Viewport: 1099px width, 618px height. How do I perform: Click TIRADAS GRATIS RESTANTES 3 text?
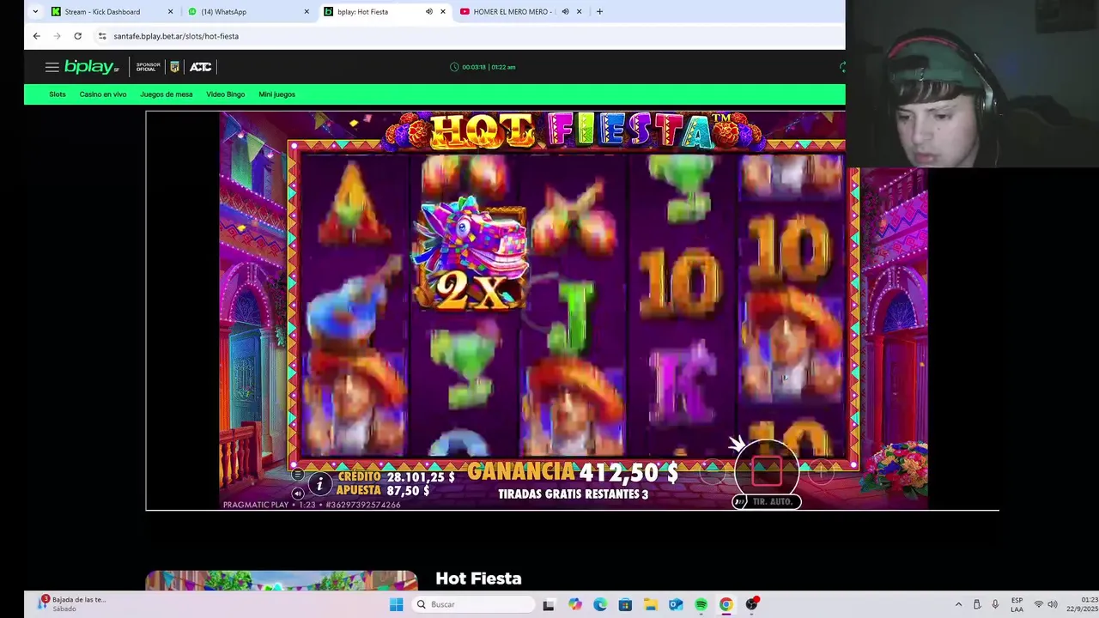point(574,494)
